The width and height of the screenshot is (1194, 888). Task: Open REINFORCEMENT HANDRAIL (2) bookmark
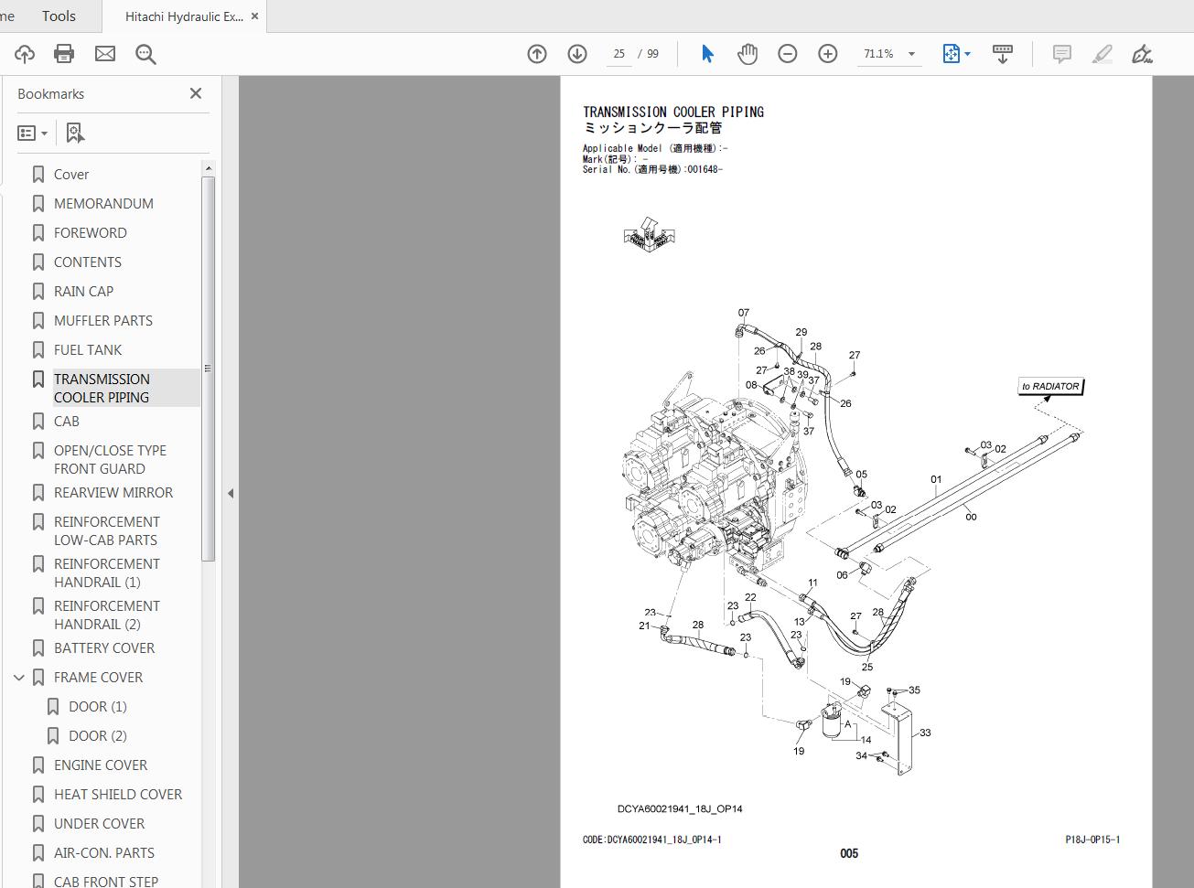point(107,615)
